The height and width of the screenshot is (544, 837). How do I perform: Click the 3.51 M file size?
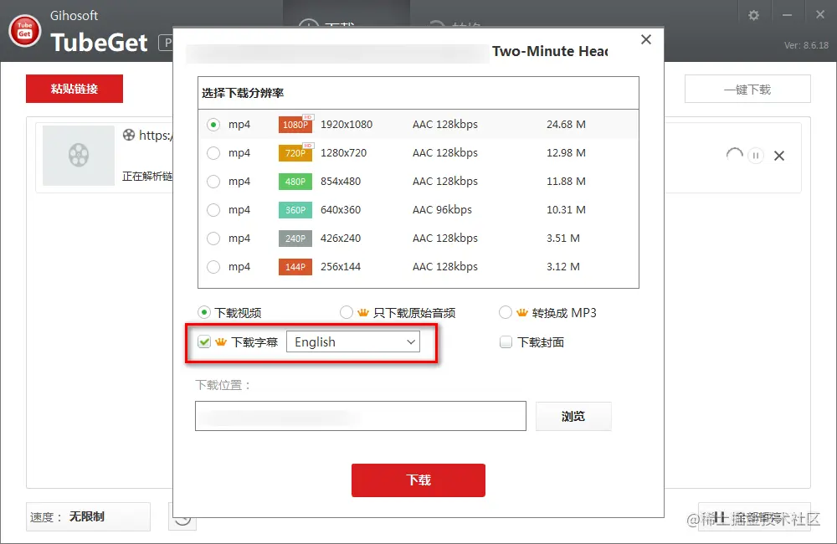(x=562, y=238)
